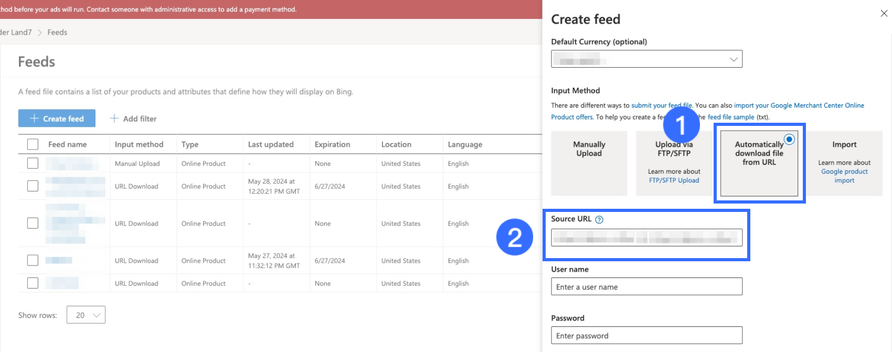Expand the Show rows 20 dropdown

coord(86,315)
